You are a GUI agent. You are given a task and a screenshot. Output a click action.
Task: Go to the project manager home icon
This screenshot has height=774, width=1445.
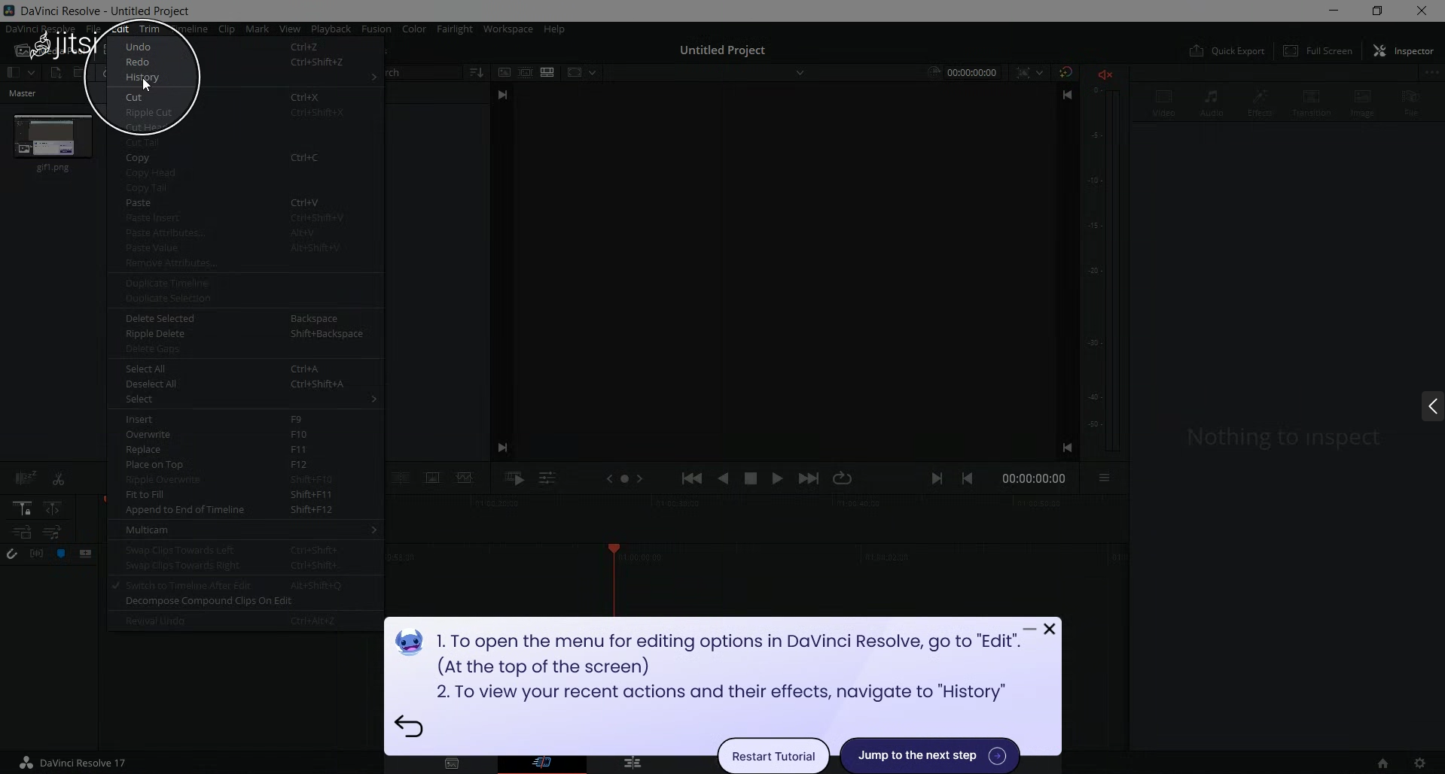coord(1383,763)
